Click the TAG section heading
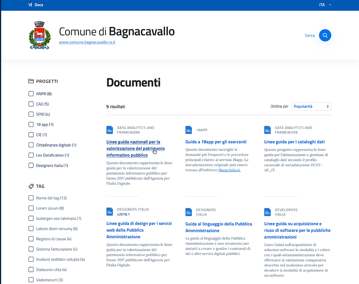 [x=40, y=186]
